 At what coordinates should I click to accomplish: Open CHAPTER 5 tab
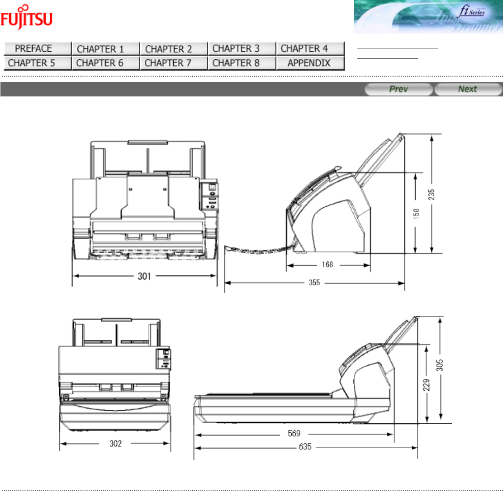pos(38,63)
